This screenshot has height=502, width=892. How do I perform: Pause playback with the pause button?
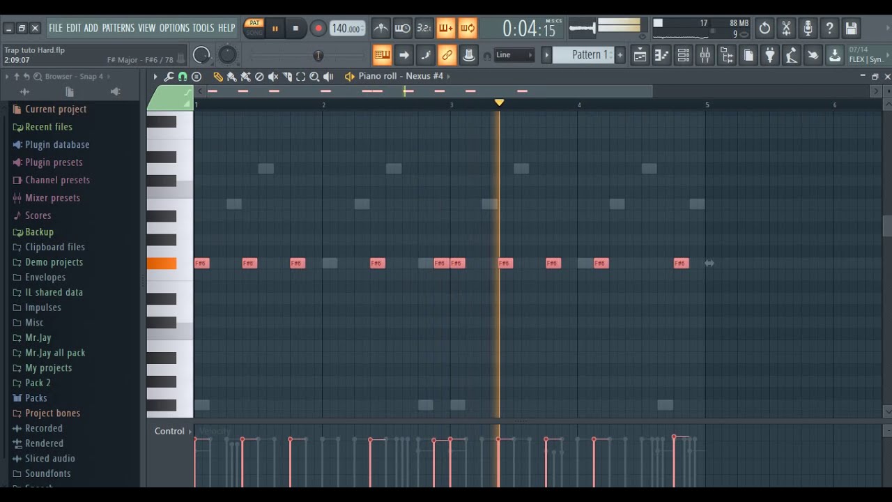click(x=275, y=29)
